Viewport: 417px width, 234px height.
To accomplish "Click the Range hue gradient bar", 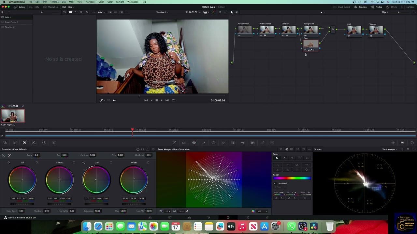I will [x=292, y=178].
